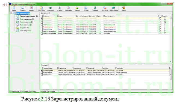Open the Файлы attachments icon
180x104 pixels.
pos(59,9)
